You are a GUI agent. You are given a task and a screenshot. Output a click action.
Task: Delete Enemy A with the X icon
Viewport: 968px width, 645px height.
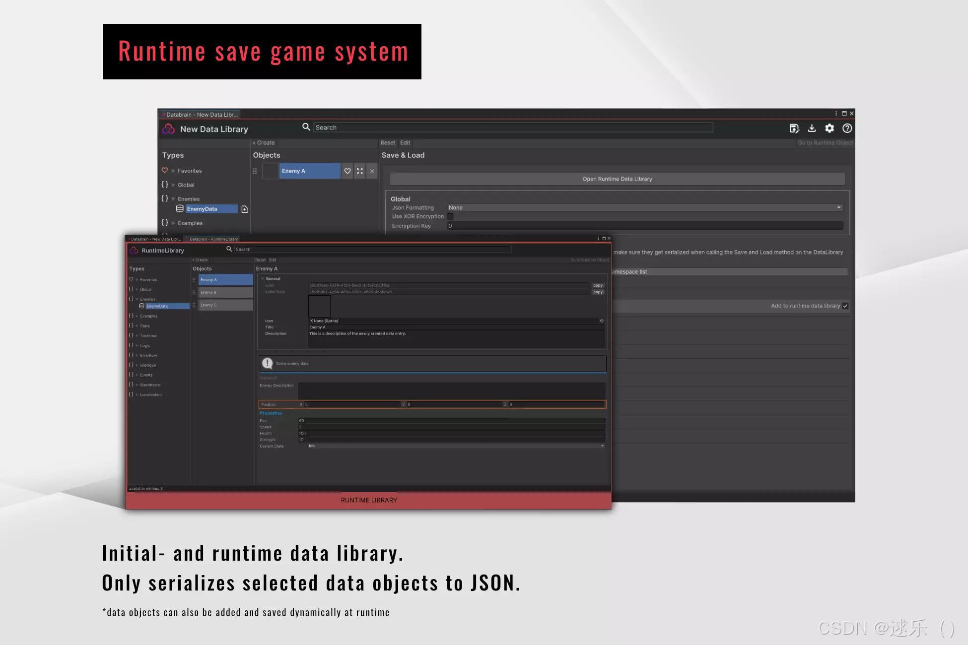click(x=372, y=171)
